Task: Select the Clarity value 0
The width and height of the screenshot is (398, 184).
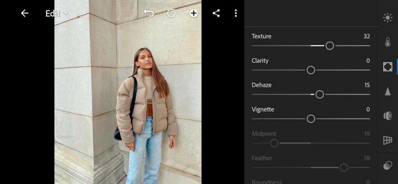Action: coord(368,61)
